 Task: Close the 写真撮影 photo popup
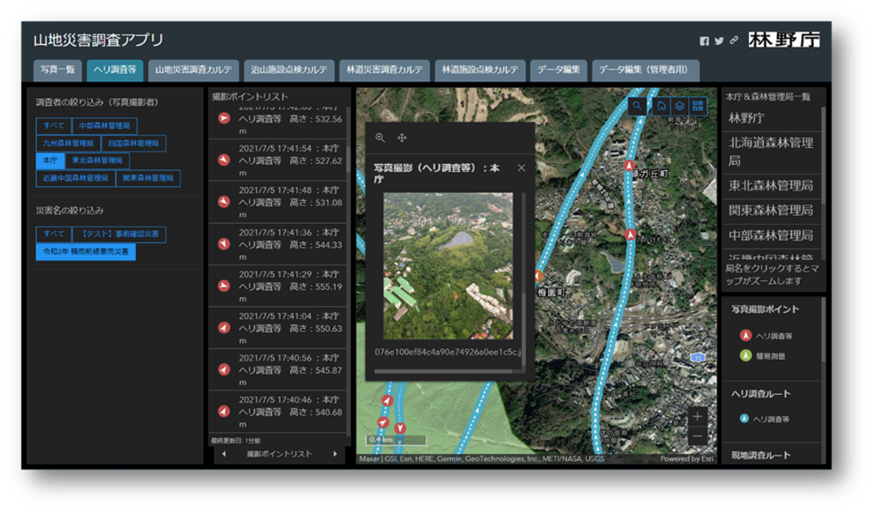(521, 168)
